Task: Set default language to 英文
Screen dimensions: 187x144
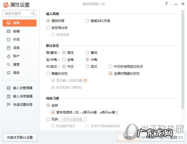Action: point(88,67)
